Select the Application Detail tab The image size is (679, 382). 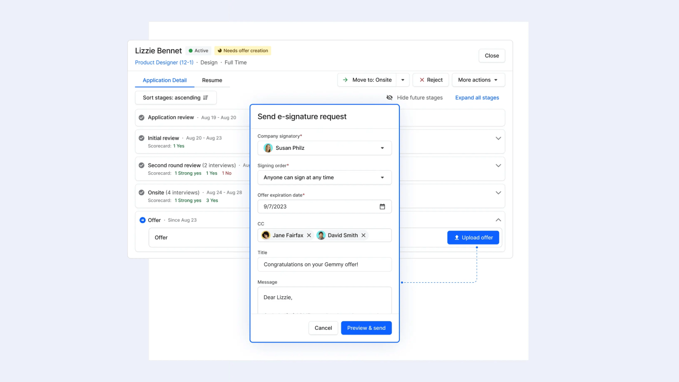pyautogui.click(x=165, y=80)
